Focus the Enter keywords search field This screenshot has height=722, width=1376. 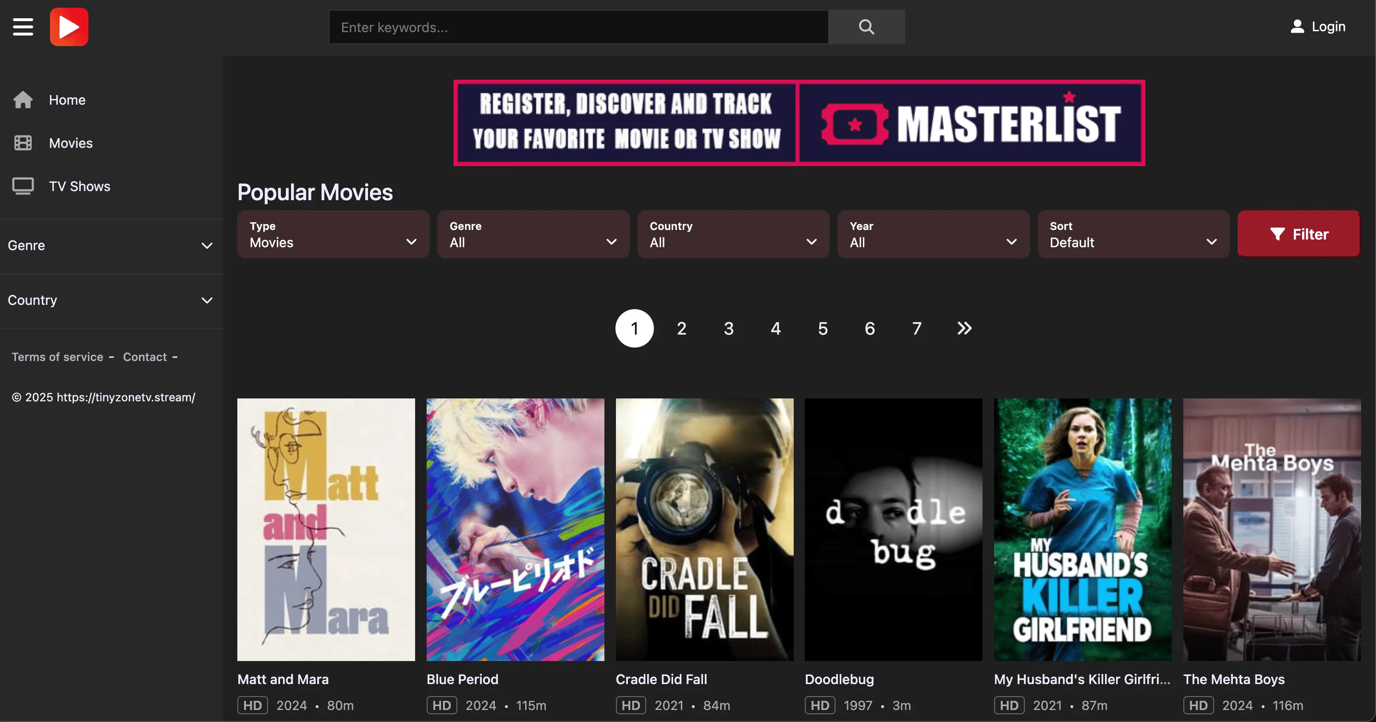(578, 27)
